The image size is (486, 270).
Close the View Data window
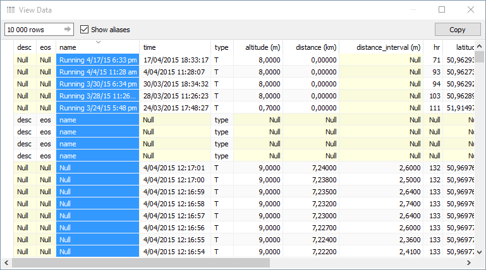[x=470, y=9]
